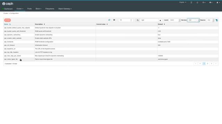Select row rgw_enable_static_website
Image resolution: width=222 pixels, height=124 pixels.
pyautogui.click(x=111, y=38)
